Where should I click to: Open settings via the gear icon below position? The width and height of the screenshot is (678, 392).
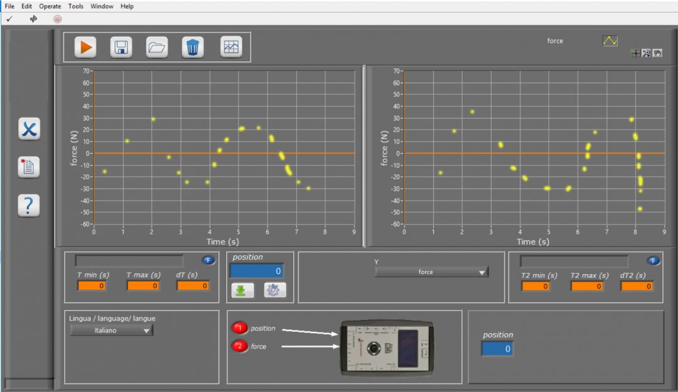tap(272, 290)
